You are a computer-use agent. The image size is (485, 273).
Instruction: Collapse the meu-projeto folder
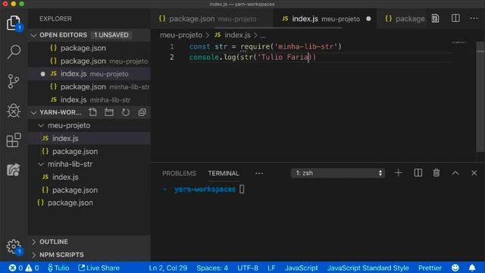point(41,126)
